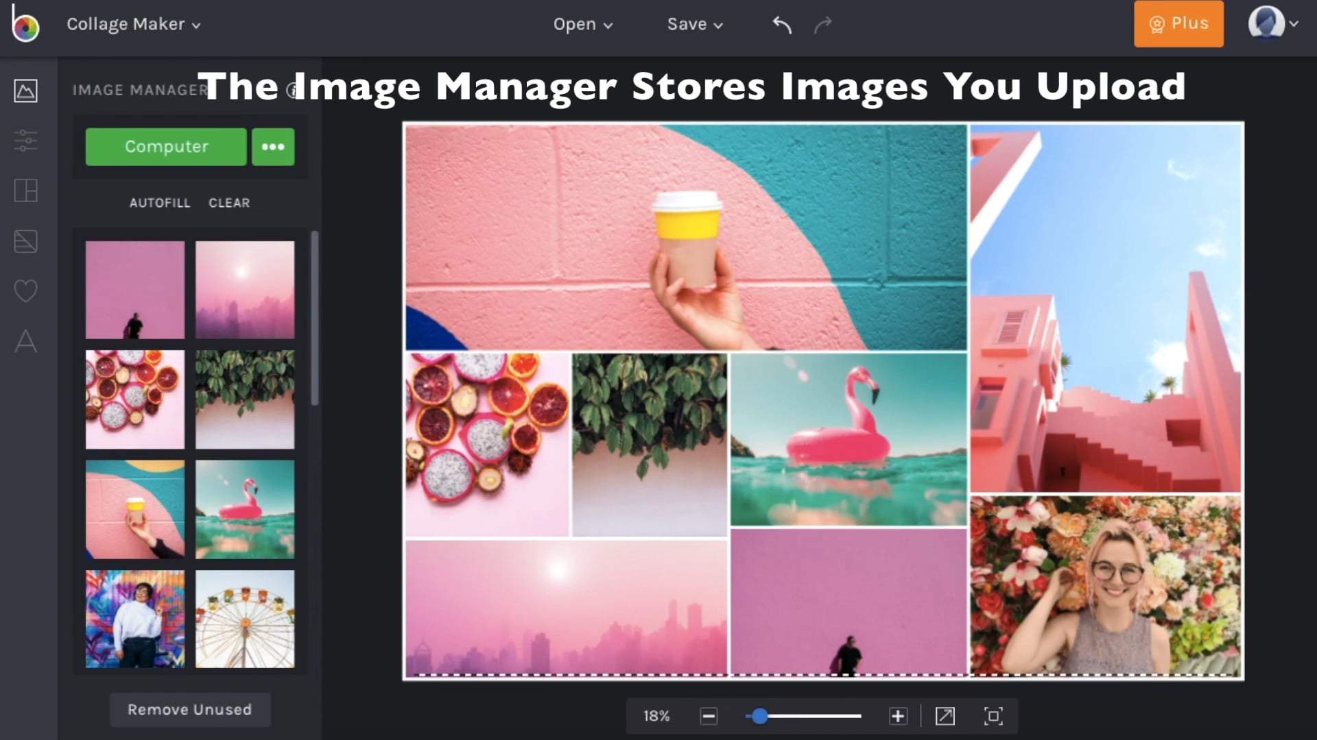Viewport: 1317px width, 740px height.
Task: Click the zoom in plus icon
Action: click(x=898, y=716)
